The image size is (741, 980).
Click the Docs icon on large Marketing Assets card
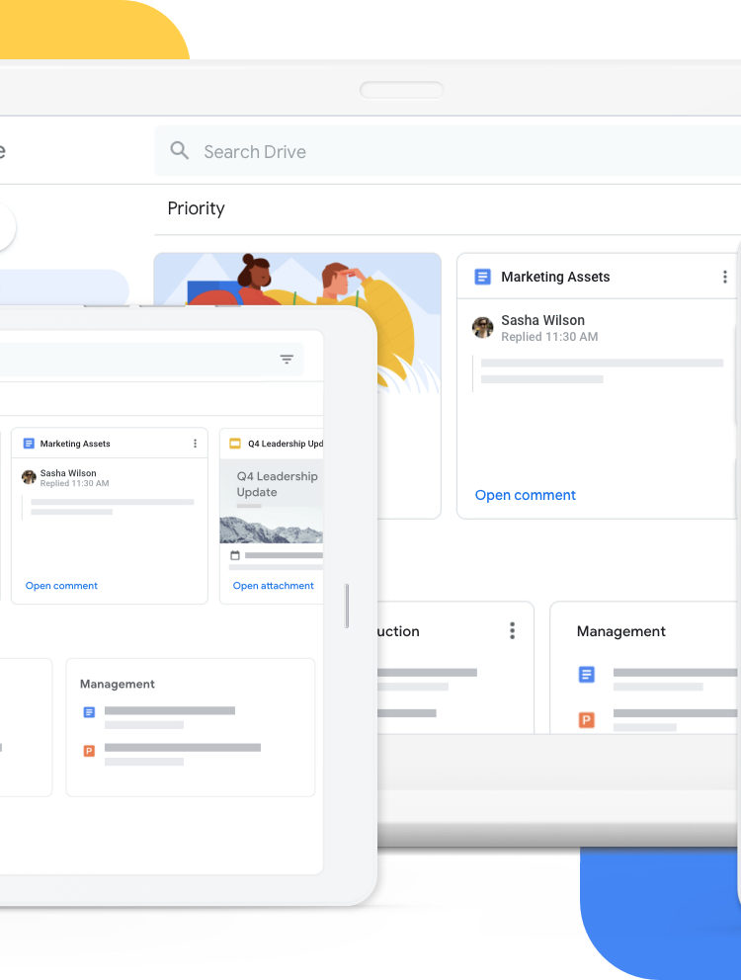tap(482, 277)
